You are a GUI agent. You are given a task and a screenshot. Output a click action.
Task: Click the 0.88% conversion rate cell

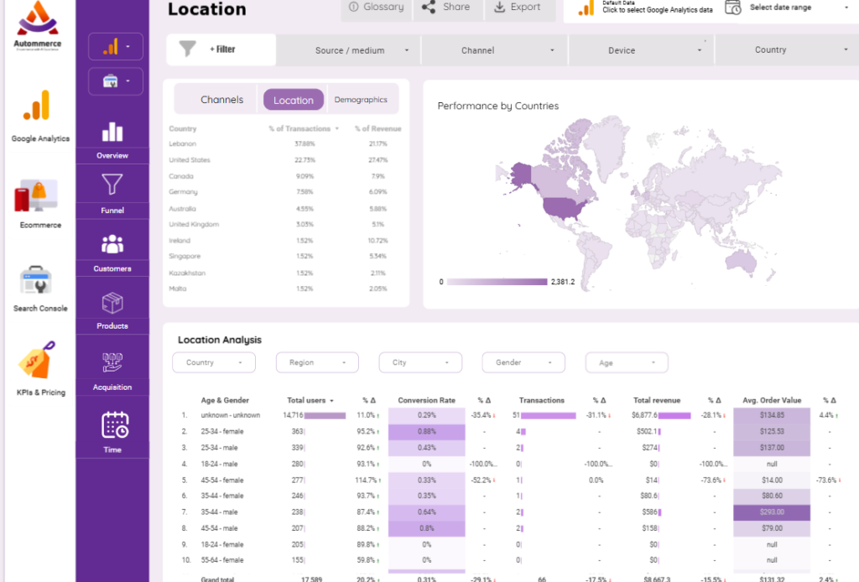point(426,431)
